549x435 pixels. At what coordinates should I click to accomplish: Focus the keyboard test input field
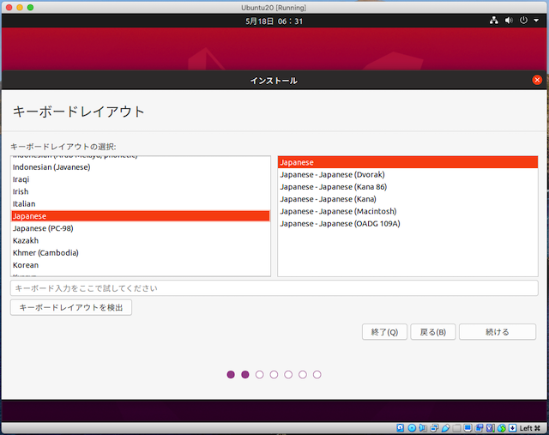point(274,288)
